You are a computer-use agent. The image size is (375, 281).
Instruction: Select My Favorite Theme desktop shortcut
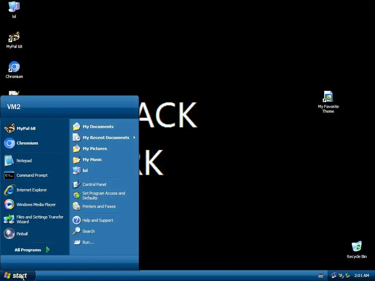click(x=328, y=102)
